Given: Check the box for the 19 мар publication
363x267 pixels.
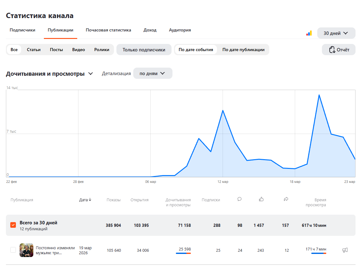Looking at the screenshot, I should click(x=13, y=250).
